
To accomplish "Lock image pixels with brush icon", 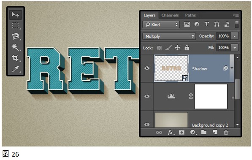I will point(168,48).
